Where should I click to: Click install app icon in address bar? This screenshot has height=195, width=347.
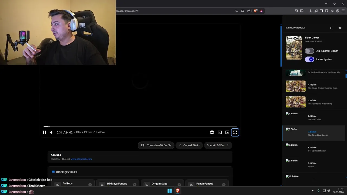click(243, 11)
